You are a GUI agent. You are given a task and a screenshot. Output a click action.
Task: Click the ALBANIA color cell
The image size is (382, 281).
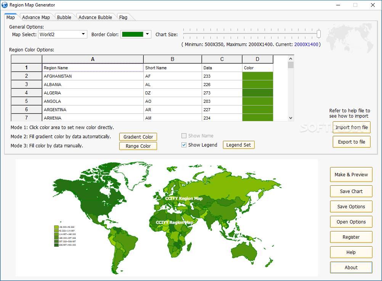(257, 85)
